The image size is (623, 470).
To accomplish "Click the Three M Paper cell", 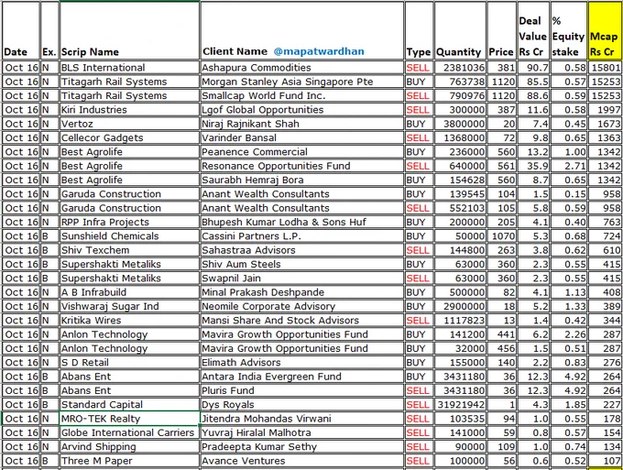I will click(x=129, y=461).
